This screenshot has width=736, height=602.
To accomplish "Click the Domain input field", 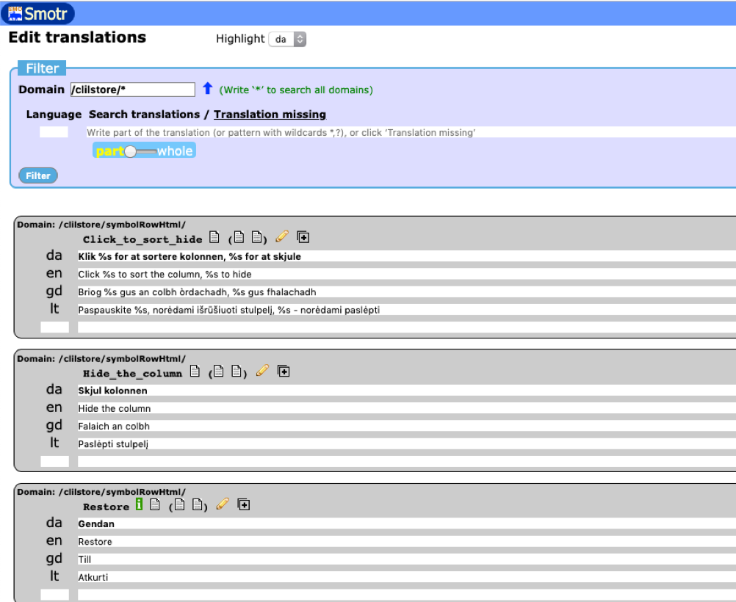I will (132, 90).
